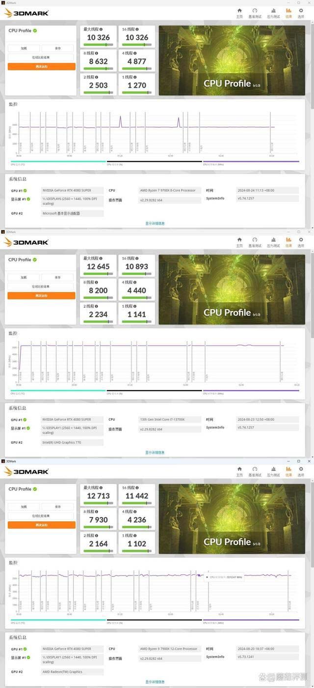The image size is (314, 688).
Task: Expand 显示详细信息 under Ryzen 9 7900X system info
Action: point(155,682)
